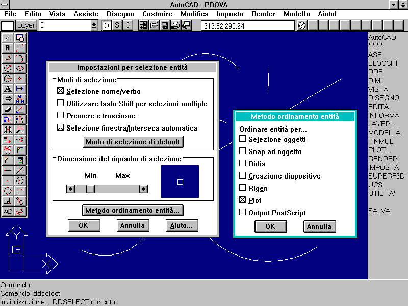Viewport: 408px width, 306px height.
Task: Click Annulla in Metodo ordinamento entità dialog
Action: [320, 226]
